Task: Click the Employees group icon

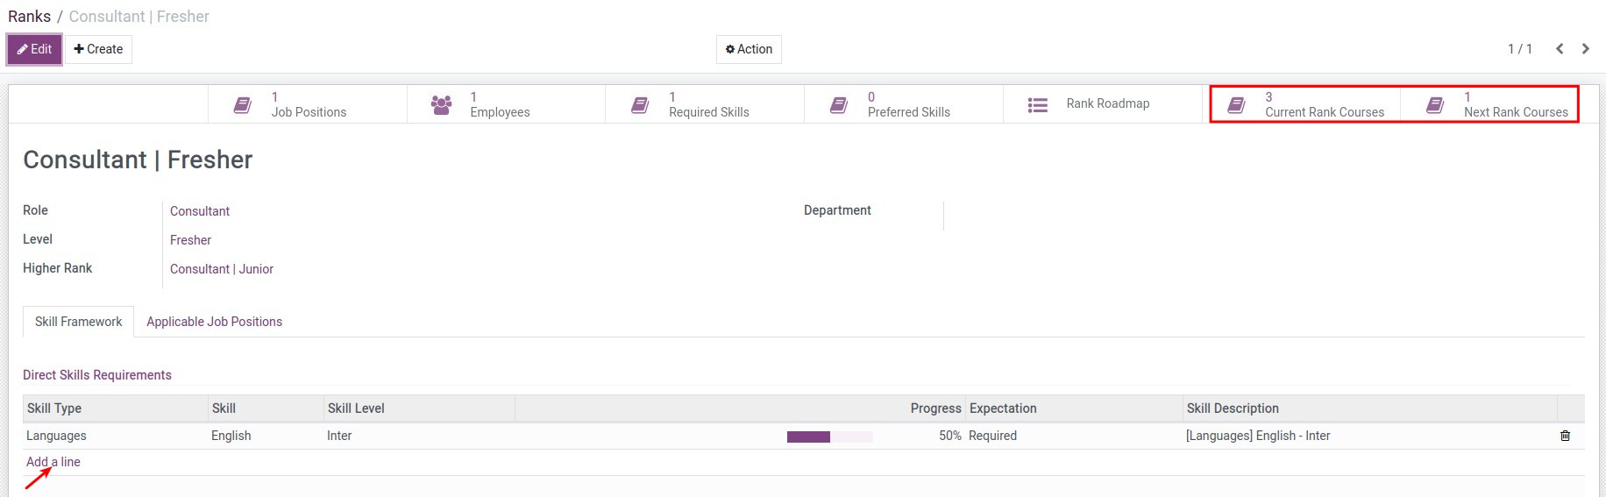Action: pyautogui.click(x=442, y=105)
